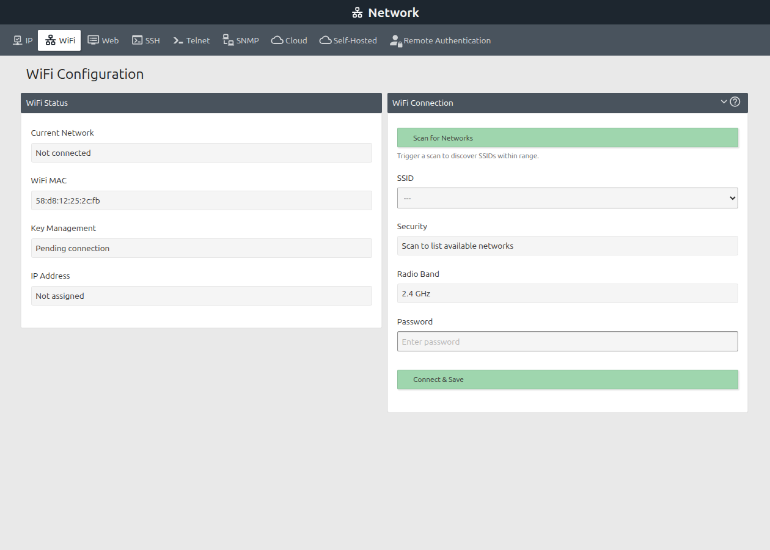The height and width of the screenshot is (550, 770).
Task: Open the Remote Authentication tab
Action: pyautogui.click(x=440, y=40)
